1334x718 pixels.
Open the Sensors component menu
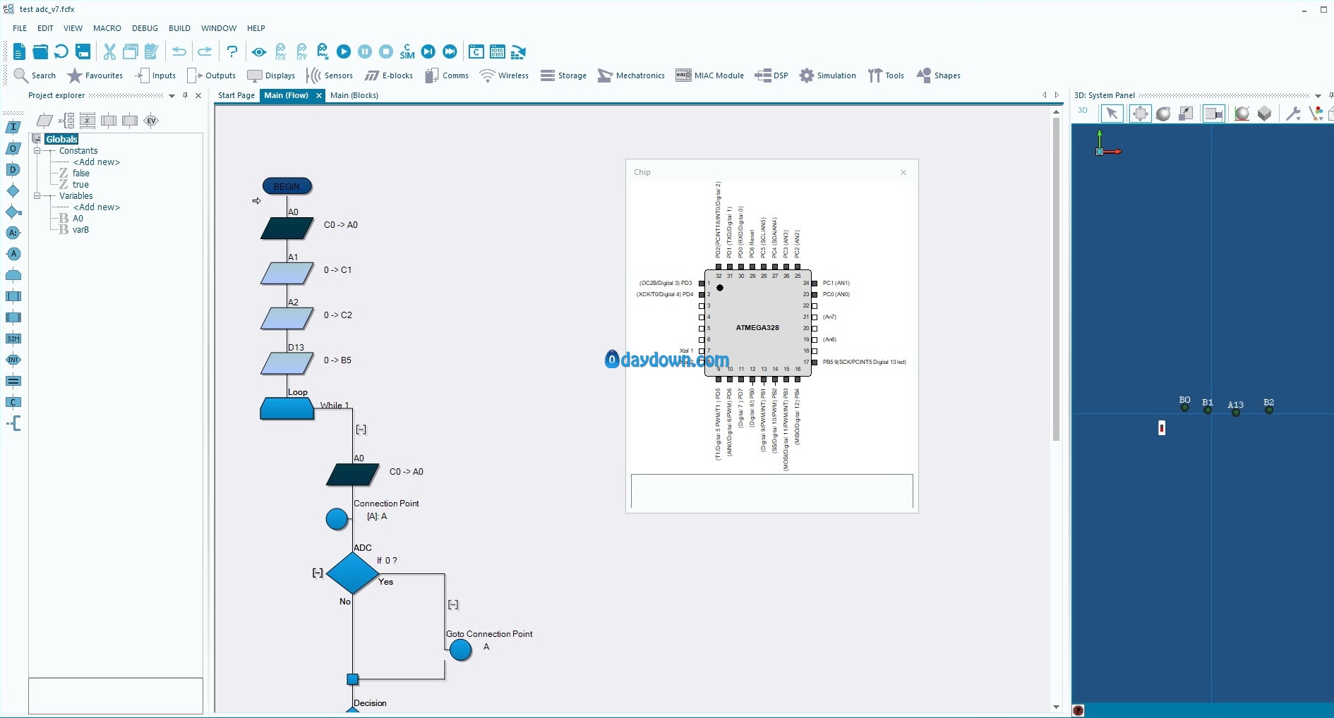(x=330, y=75)
